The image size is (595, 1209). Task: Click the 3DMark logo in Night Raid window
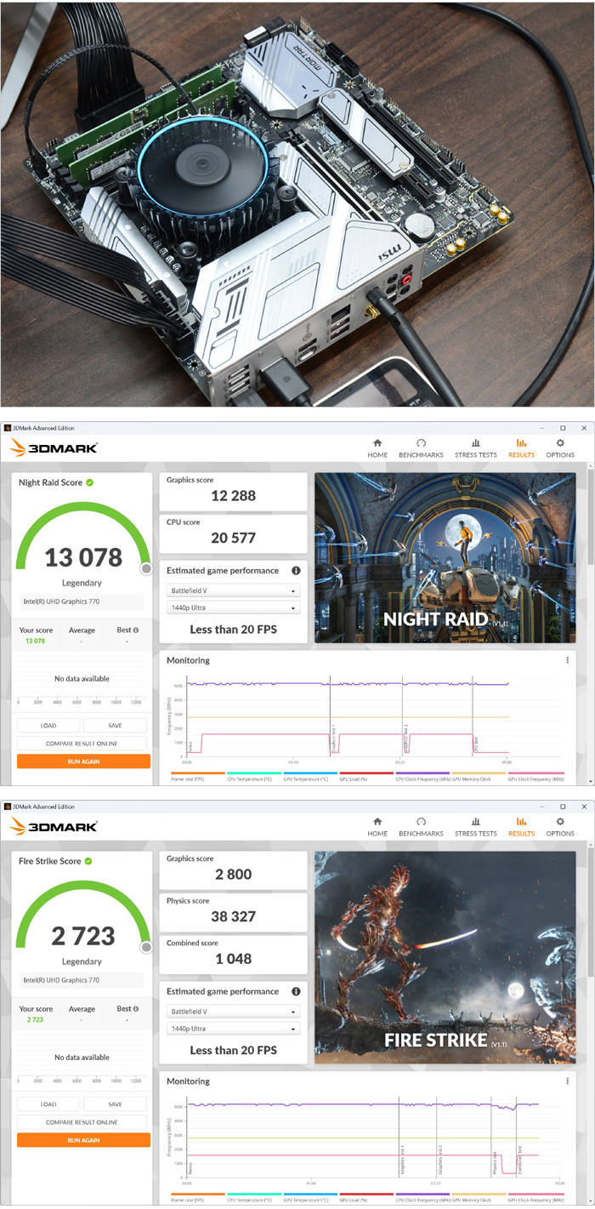click(x=54, y=448)
